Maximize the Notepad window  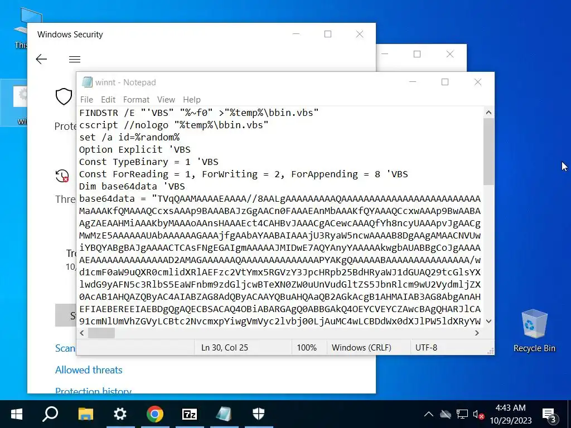444,82
